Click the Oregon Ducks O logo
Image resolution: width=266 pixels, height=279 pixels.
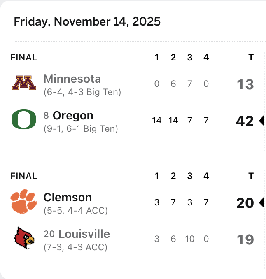(x=23, y=120)
